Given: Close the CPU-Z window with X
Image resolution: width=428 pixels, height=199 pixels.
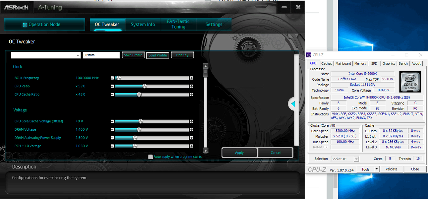Looking at the screenshot, I should click(x=420, y=55).
